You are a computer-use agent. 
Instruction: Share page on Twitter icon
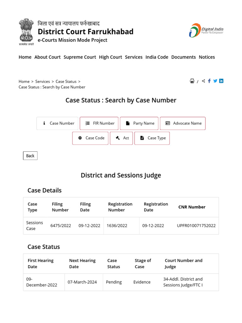tap(215, 81)
